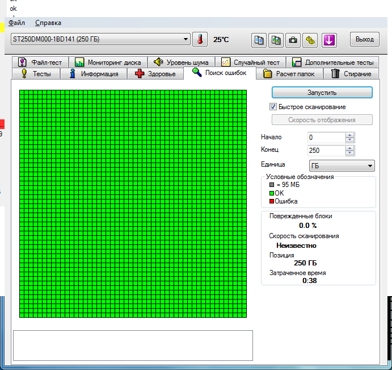The height and width of the screenshot is (370, 392).
Task: Click into the Начало input field
Action: (327, 138)
